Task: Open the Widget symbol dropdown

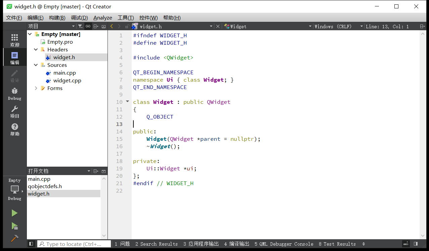Action: [x=268, y=26]
